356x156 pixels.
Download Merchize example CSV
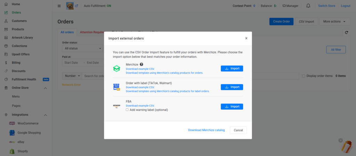pos(140,69)
